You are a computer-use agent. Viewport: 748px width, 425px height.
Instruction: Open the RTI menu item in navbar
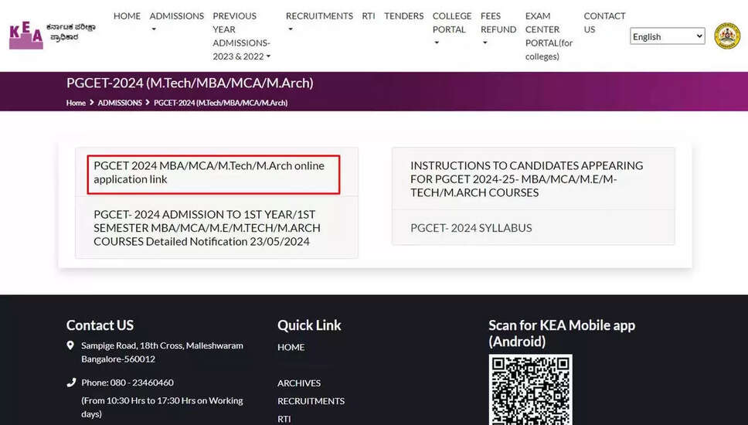(369, 16)
